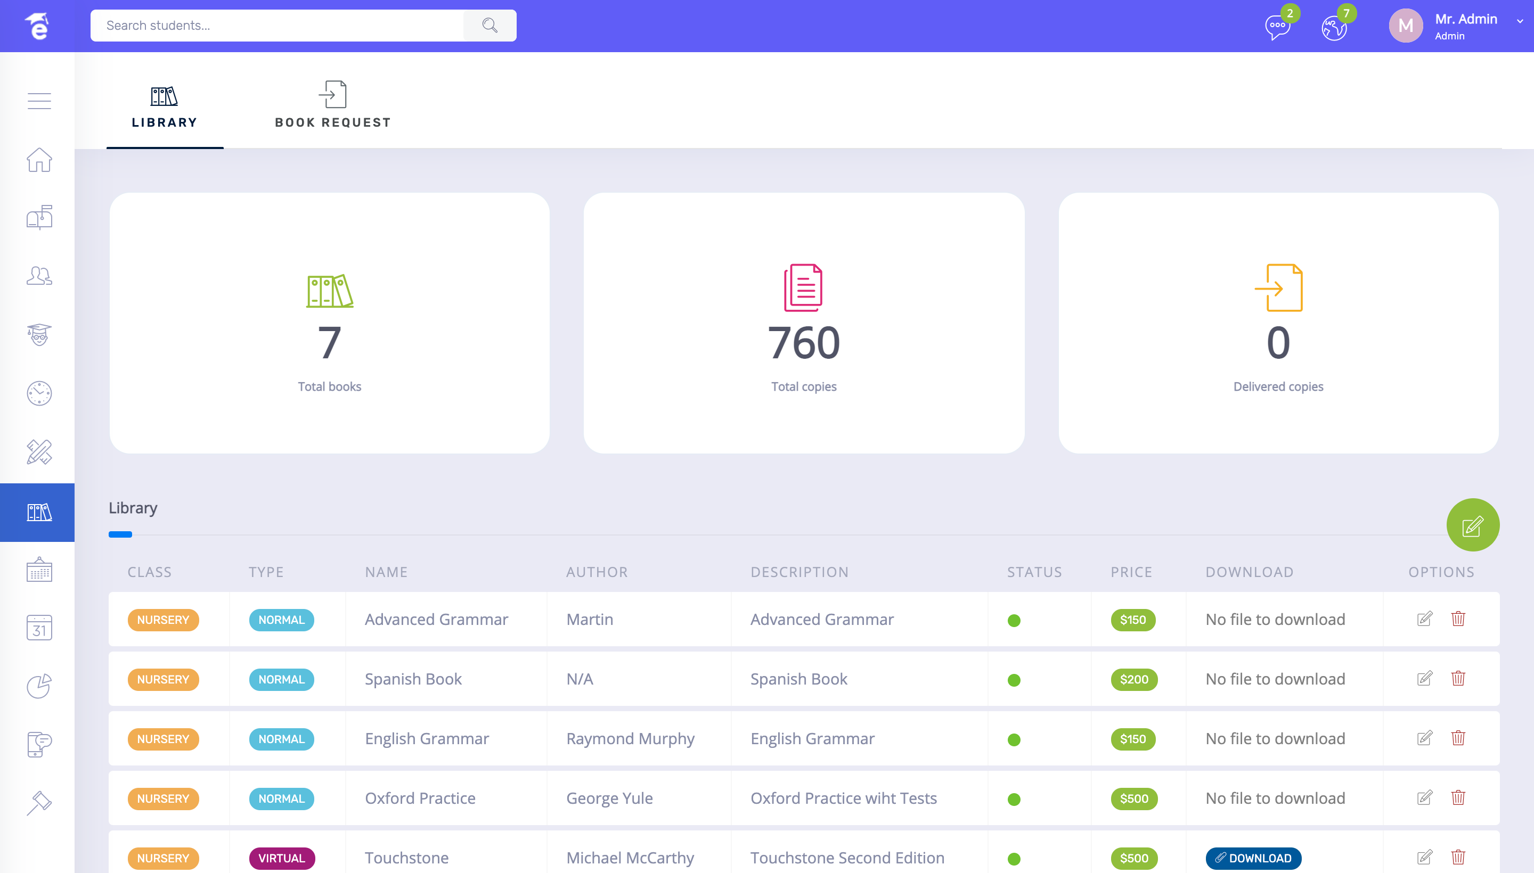Open the globe notifications icon with badge 7

1334,27
